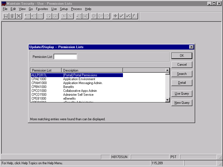This screenshot has width=223, height=167.
Task: Click inside the Permission List input field
Action: tap(65, 57)
